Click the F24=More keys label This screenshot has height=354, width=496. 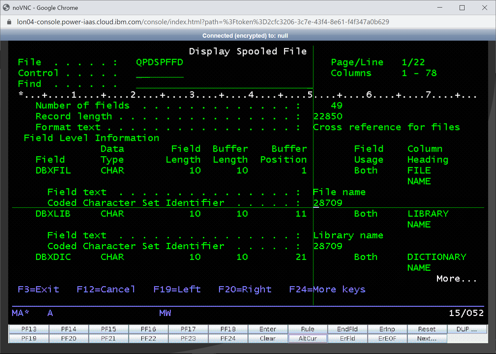pyautogui.click(x=327, y=289)
